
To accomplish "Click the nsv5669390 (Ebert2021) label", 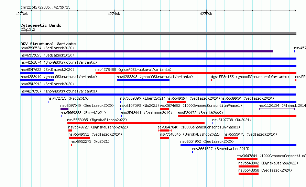I will tap(143, 98).
